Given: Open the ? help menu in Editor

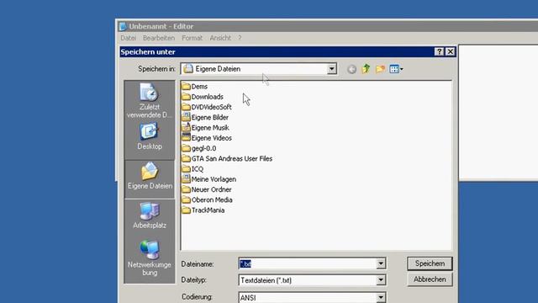Looking at the screenshot, I should point(240,38).
